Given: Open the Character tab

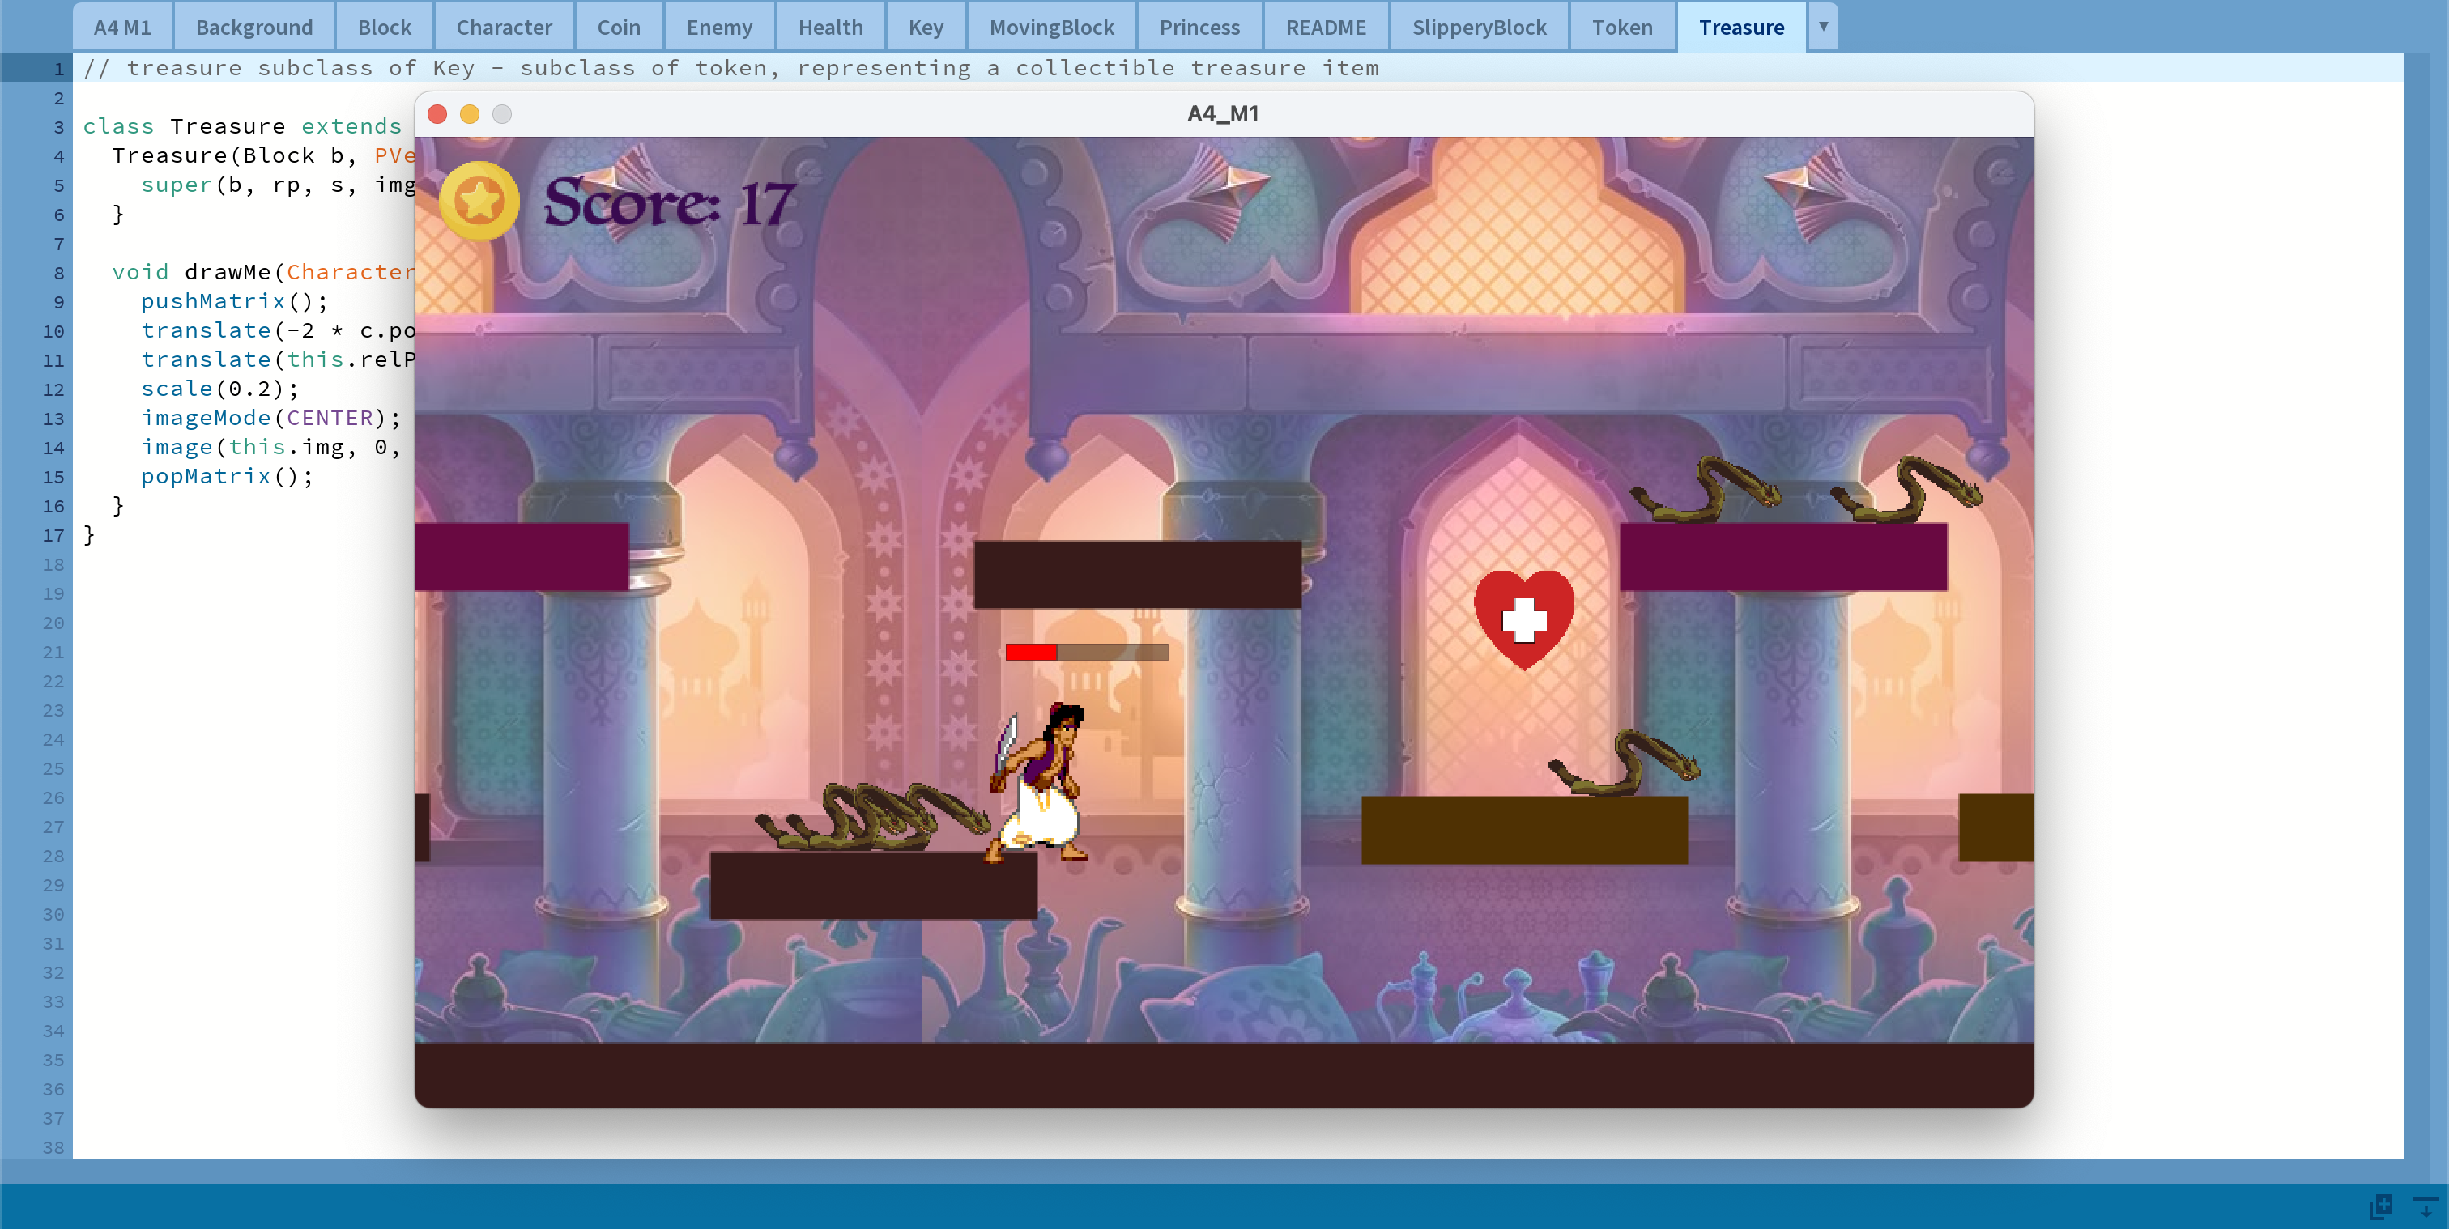Looking at the screenshot, I should [x=504, y=27].
